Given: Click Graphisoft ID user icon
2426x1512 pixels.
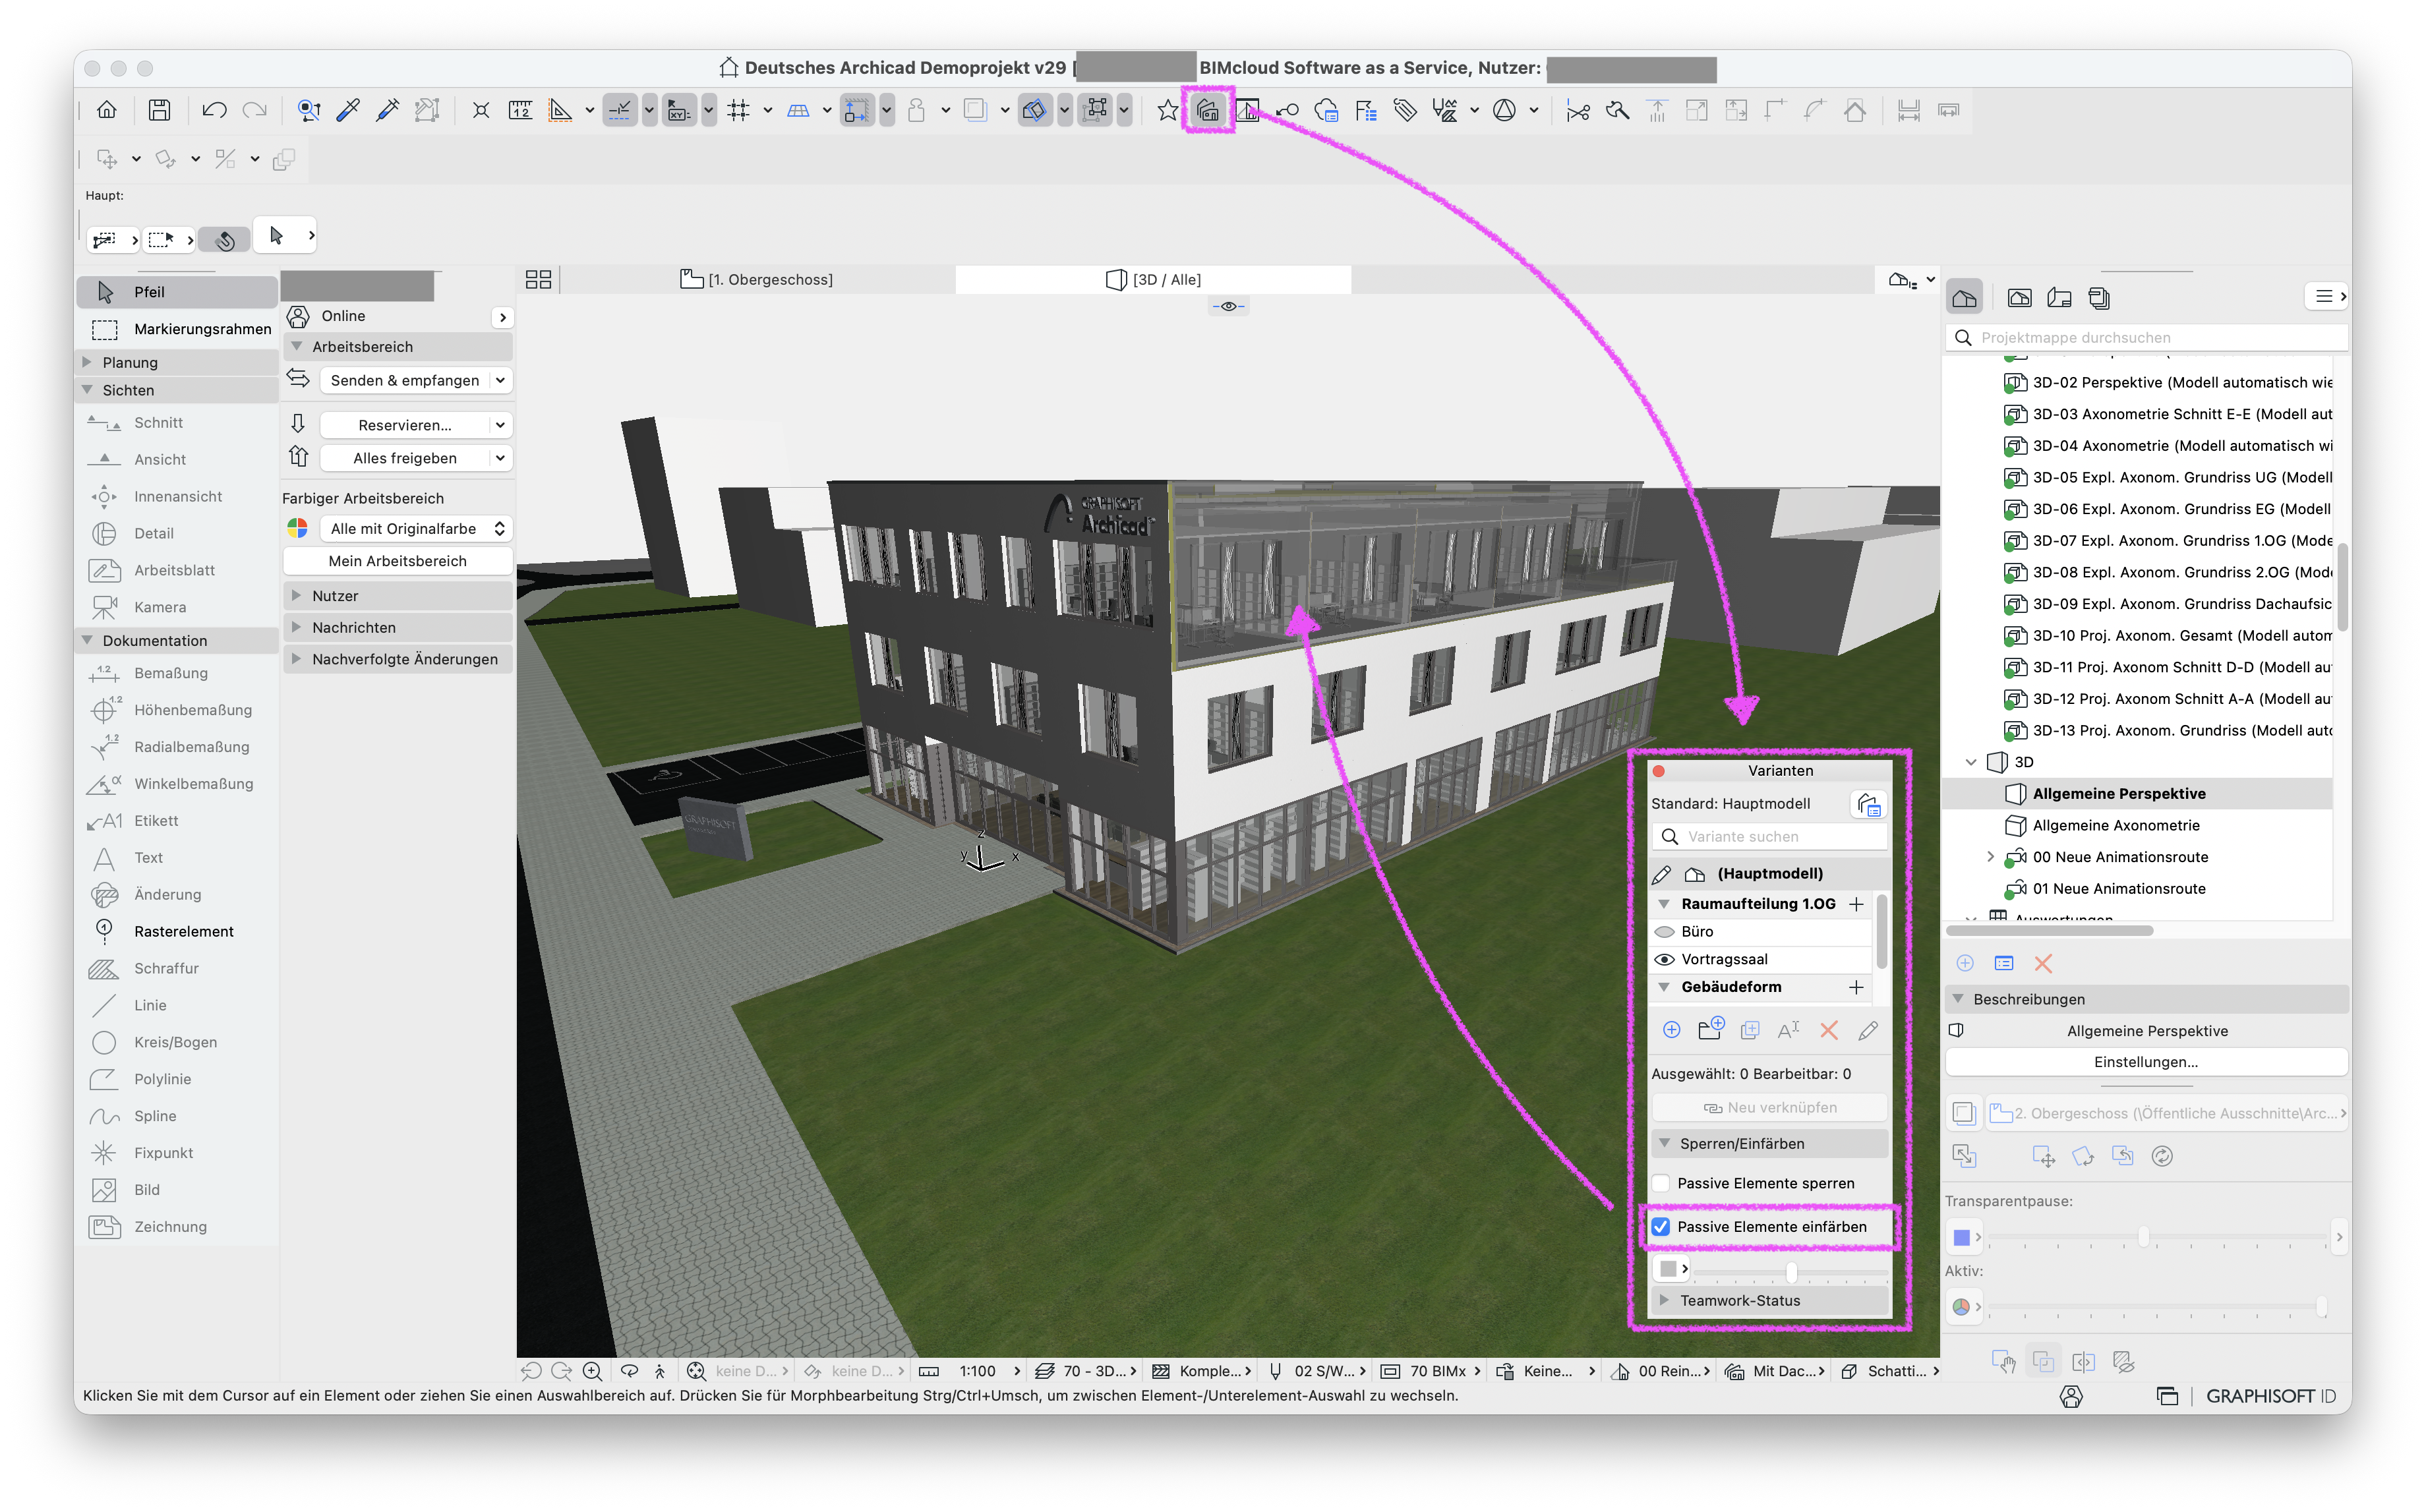Looking at the screenshot, I should pos(2071,1397).
